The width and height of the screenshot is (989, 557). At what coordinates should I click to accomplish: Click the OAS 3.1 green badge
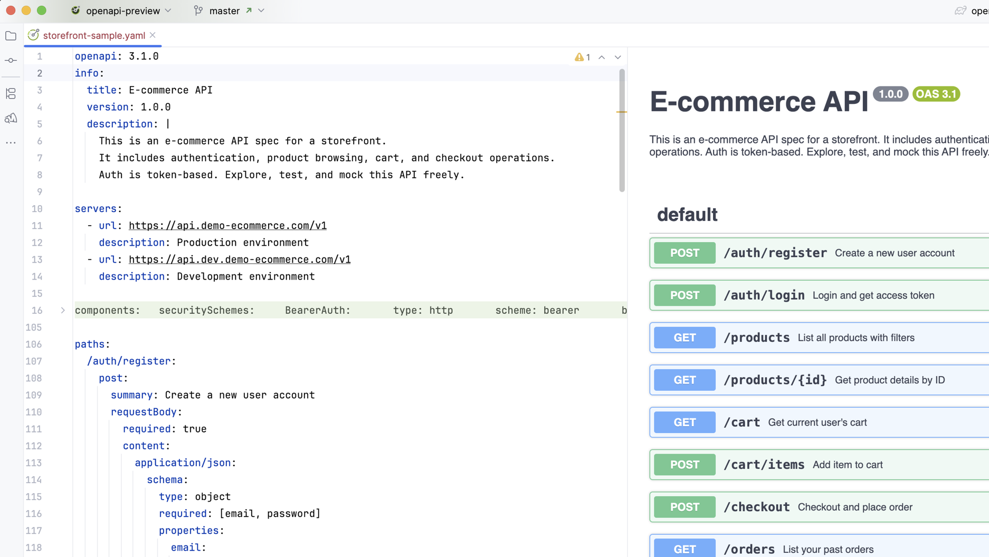click(936, 94)
